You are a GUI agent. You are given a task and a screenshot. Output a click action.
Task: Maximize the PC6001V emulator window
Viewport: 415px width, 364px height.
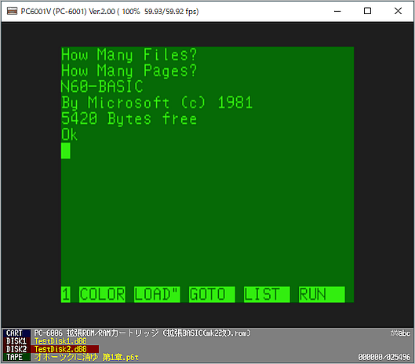367,11
